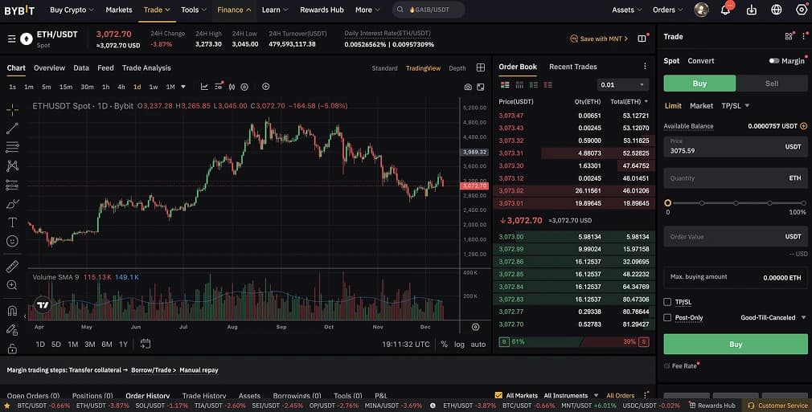
Task: Switch to the Sell side button
Action: pyautogui.click(x=772, y=84)
